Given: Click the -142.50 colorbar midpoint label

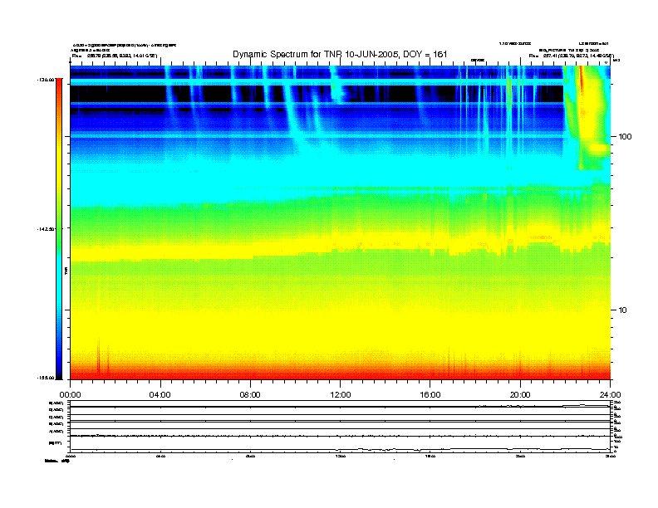Looking at the screenshot, I should point(46,229).
